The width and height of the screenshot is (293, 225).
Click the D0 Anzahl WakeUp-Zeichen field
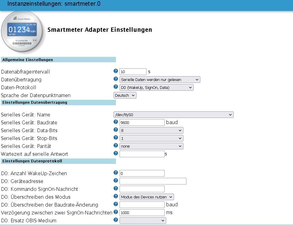pos(142,173)
